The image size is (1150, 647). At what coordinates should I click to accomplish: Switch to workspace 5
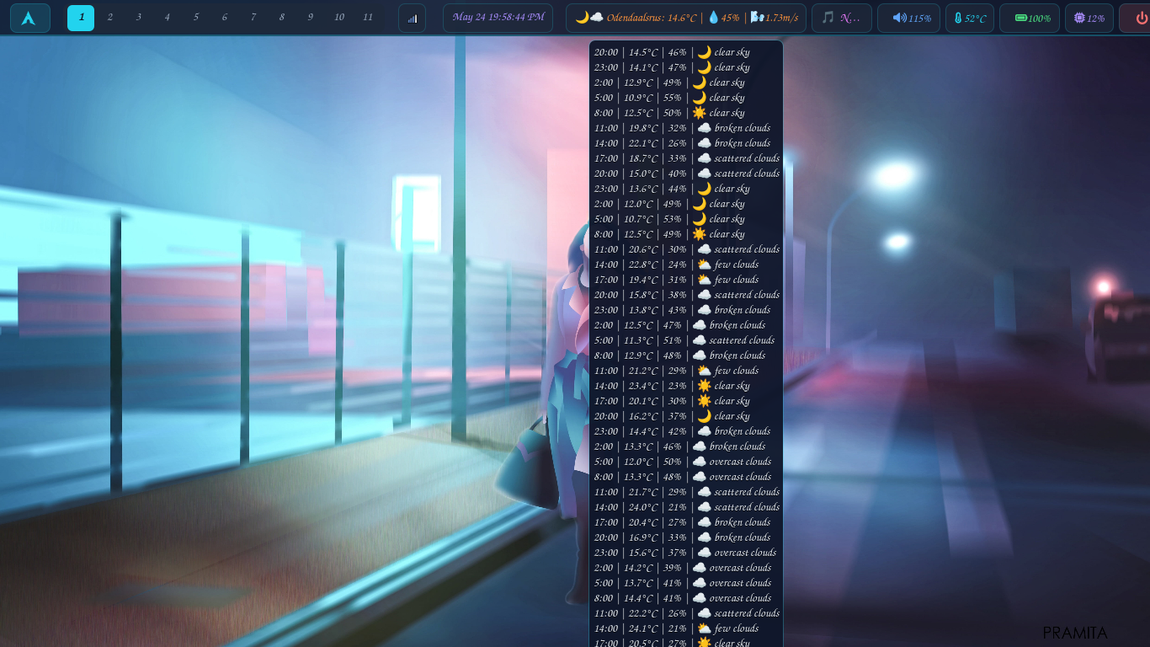point(195,18)
